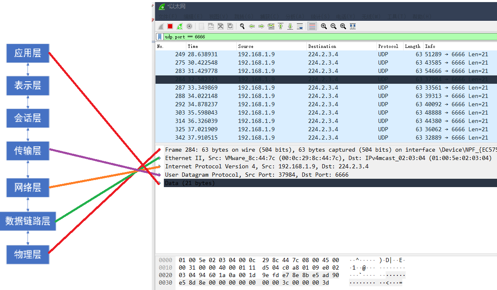Toggle auto-scroll to last packet
Viewport: 497px width, 290px height.
[x=300, y=26]
